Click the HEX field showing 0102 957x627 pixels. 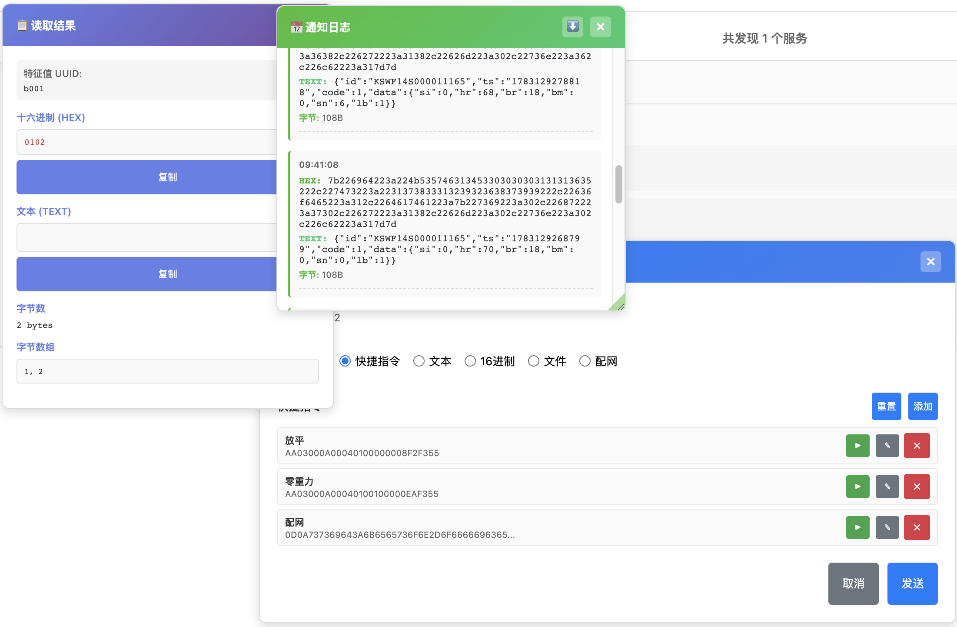point(146,142)
